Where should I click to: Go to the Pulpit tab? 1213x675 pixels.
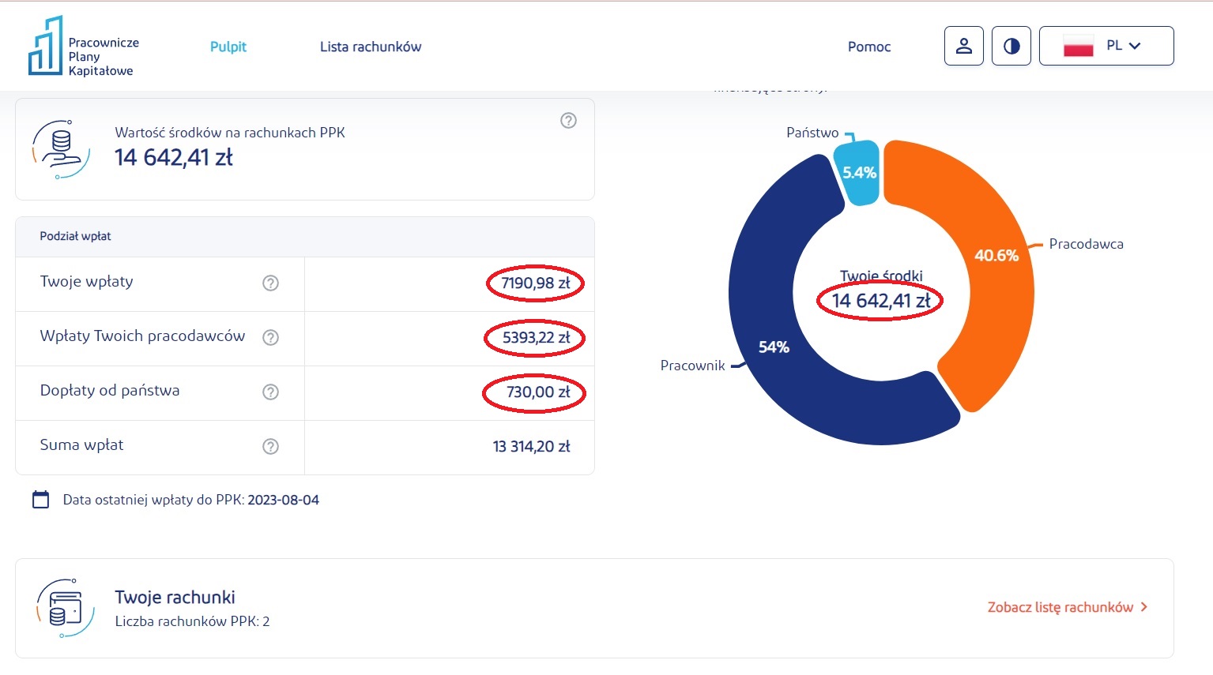228,47
